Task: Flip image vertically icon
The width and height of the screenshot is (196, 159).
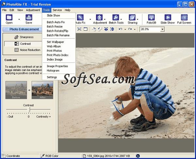Action: click(x=112, y=29)
